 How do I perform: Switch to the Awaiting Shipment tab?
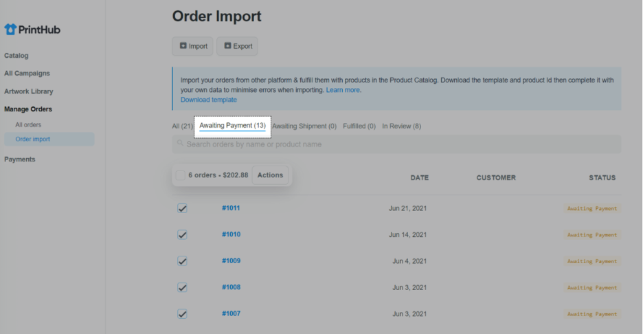pyautogui.click(x=304, y=126)
